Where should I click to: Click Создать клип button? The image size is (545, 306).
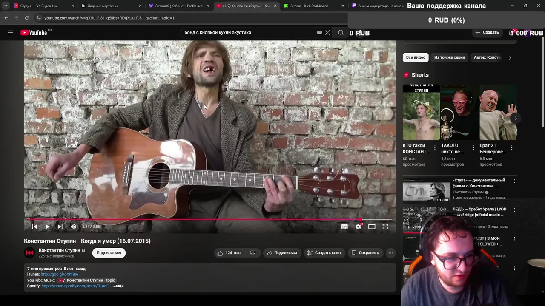(x=324, y=253)
